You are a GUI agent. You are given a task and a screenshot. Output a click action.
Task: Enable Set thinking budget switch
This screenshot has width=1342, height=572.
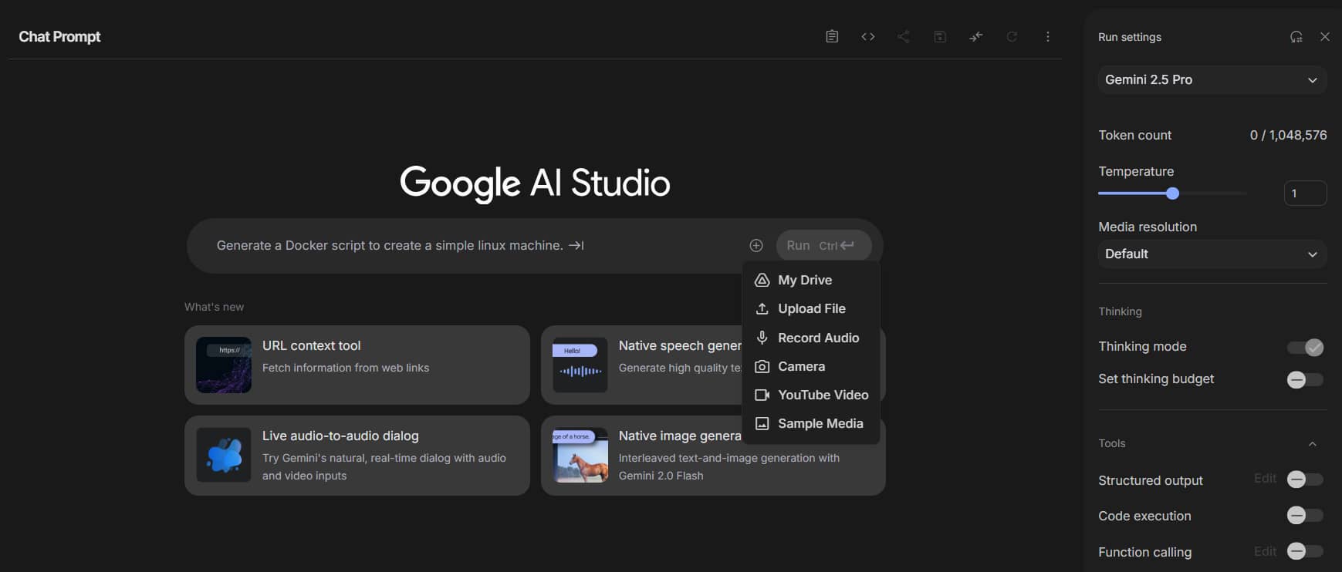click(1305, 379)
